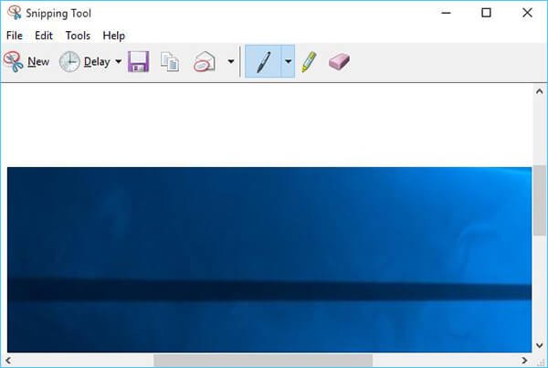Screen dimensions: 548x368
Task: Expand the Delay dropdown arrow
Action: click(118, 62)
